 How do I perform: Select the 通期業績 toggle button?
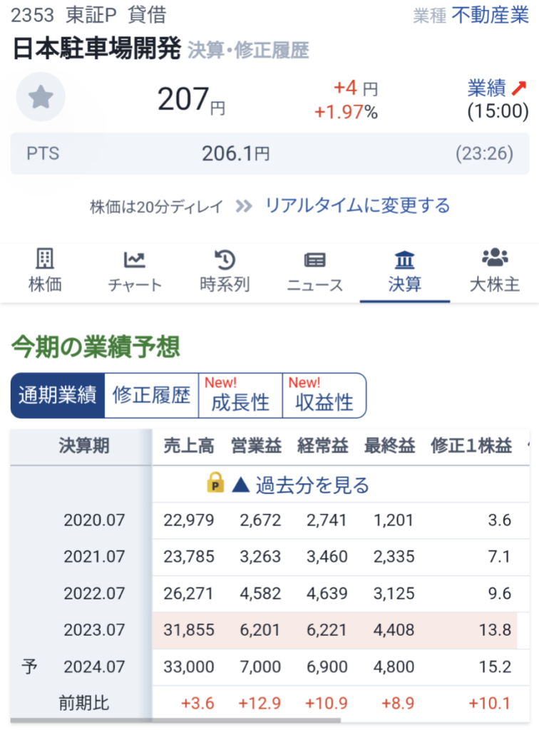point(58,396)
